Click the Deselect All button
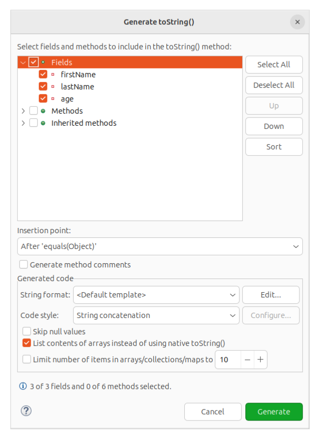Screen dimensions: 319x439 (x=274, y=85)
